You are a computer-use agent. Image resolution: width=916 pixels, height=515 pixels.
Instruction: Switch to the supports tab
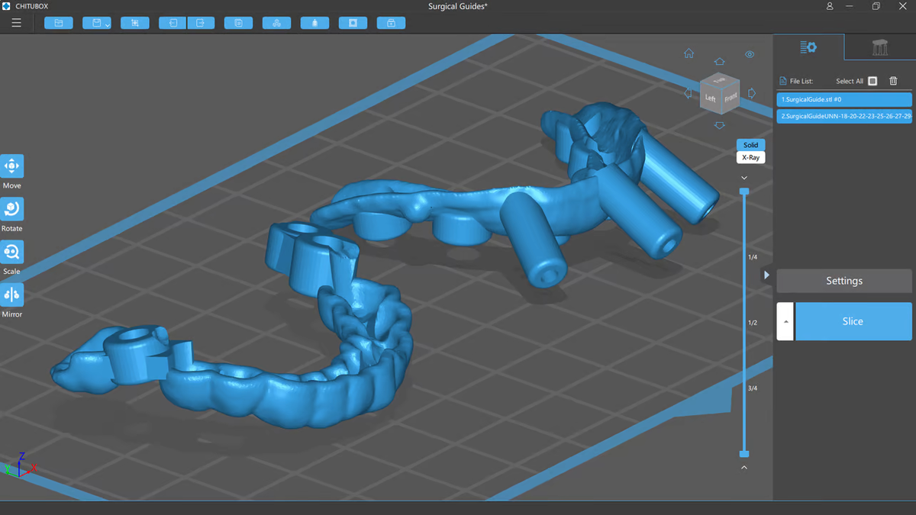point(880,47)
